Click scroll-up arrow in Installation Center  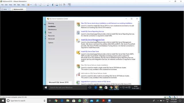pos(139,22)
